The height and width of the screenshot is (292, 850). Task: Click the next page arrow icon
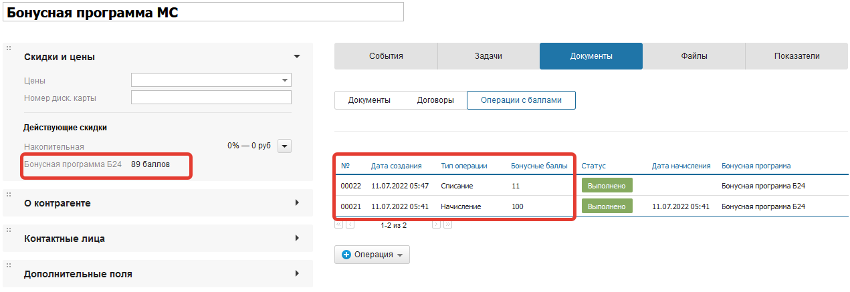click(436, 225)
